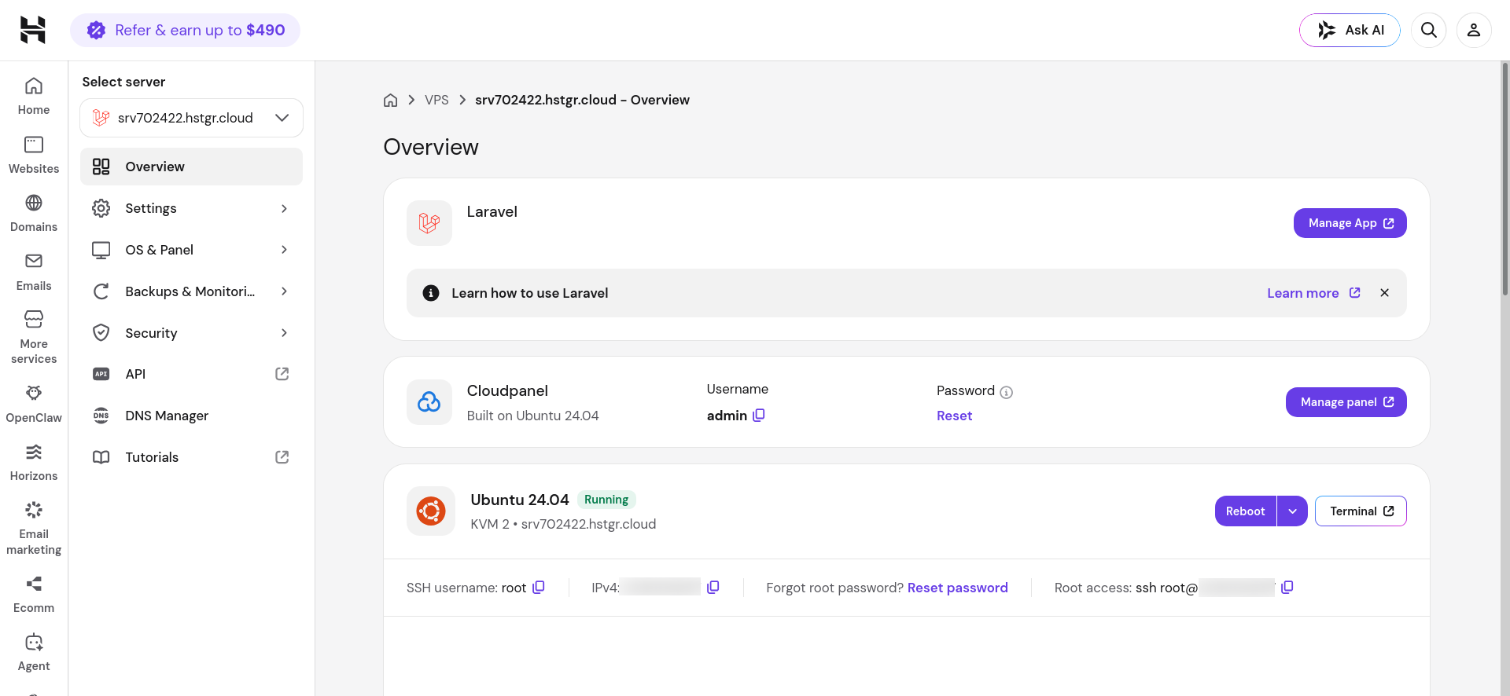
Task: Click the Hostinger logo
Action: point(33,30)
